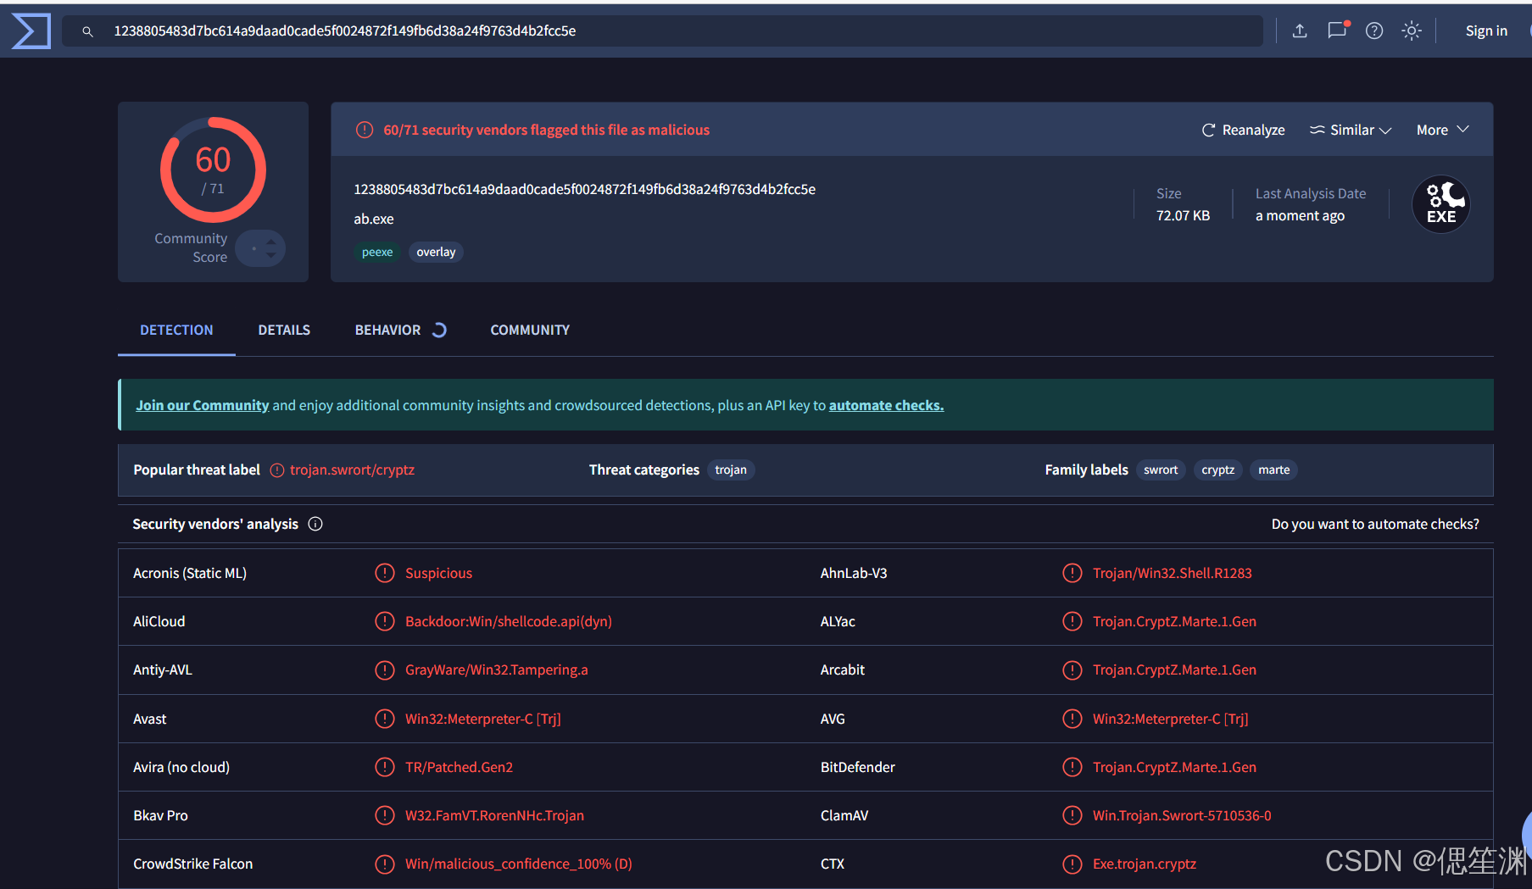Click the alert icon beside Backdoor:Win/shellcode.api(dyn)
The height and width of the screenshot is (889, 1532).
click(385, 621)
